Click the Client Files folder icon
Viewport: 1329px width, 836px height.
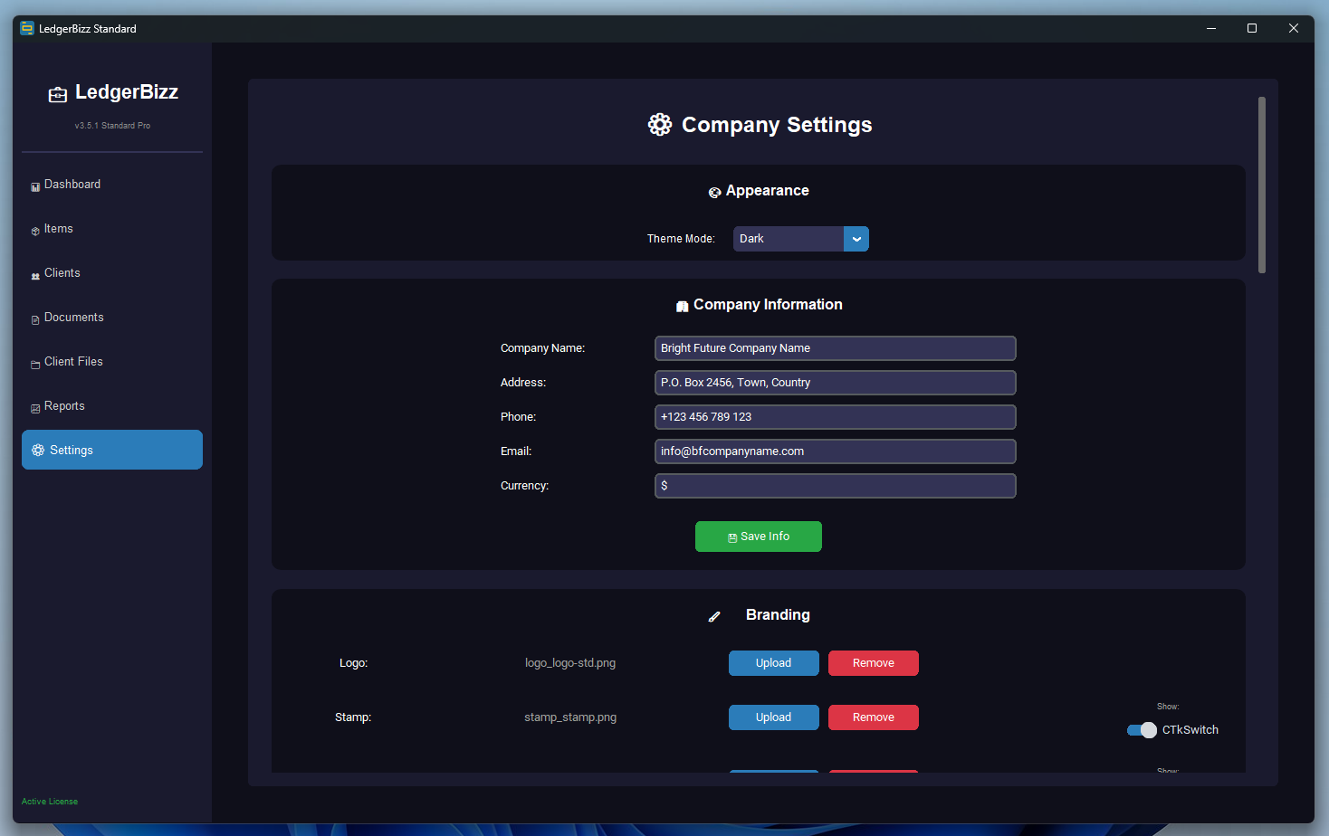pos(35,365)
